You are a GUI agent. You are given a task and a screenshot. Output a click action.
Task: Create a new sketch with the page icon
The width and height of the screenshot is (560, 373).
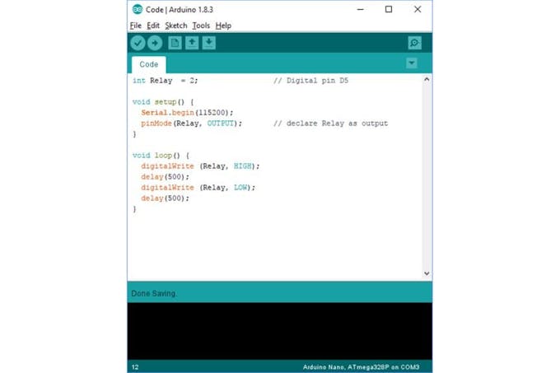click(175, 43)
